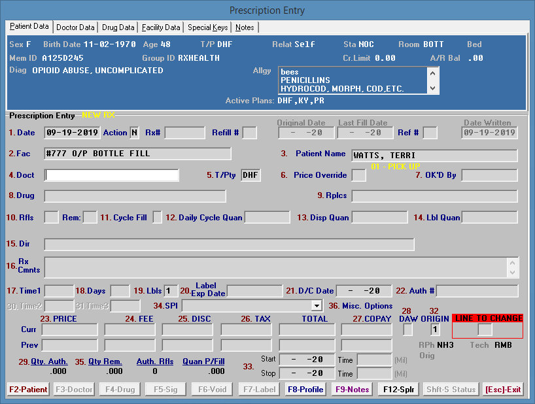
Task: Open the Notes tab
Action: (x=245, y=27)
